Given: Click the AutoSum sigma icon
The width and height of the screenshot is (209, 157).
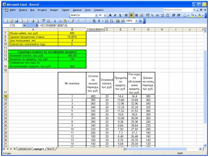Looking at the screenshot, I should coord(99,21).
